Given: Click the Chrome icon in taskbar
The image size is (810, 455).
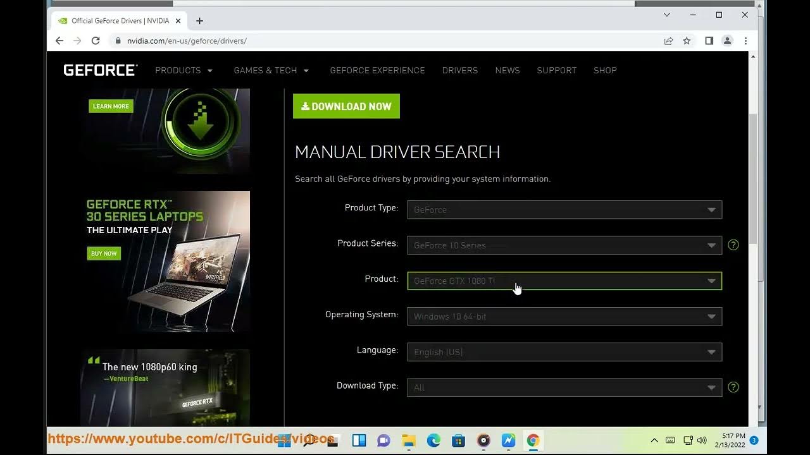Looking at the screenshot, I should [x=533, y=440].
